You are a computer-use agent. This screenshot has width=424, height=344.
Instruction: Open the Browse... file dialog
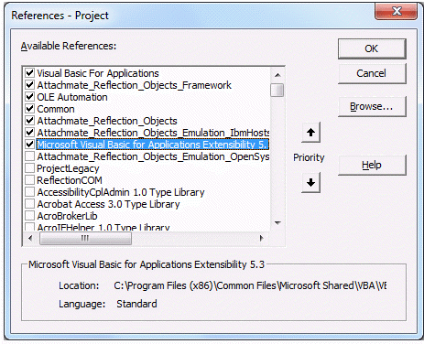372,107
